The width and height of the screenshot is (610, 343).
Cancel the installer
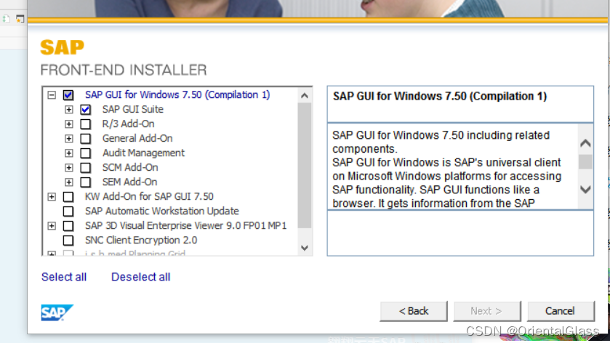point(561,311)
